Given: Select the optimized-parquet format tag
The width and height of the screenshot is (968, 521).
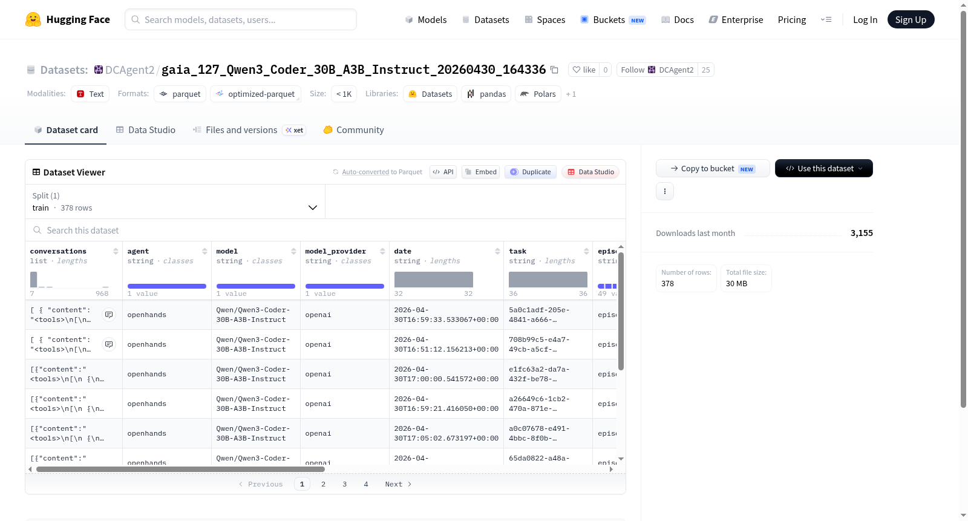Looking at the screenshot, I should (255, 94).
